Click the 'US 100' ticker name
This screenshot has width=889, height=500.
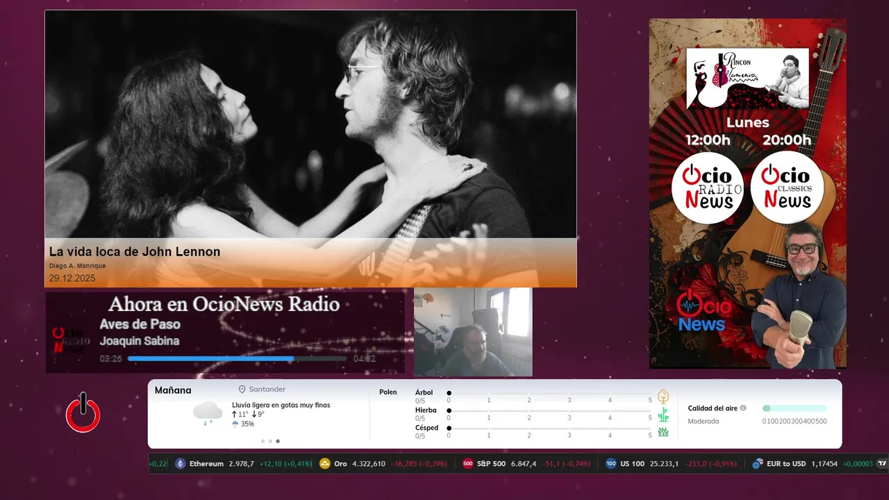(x=632, y=464)
